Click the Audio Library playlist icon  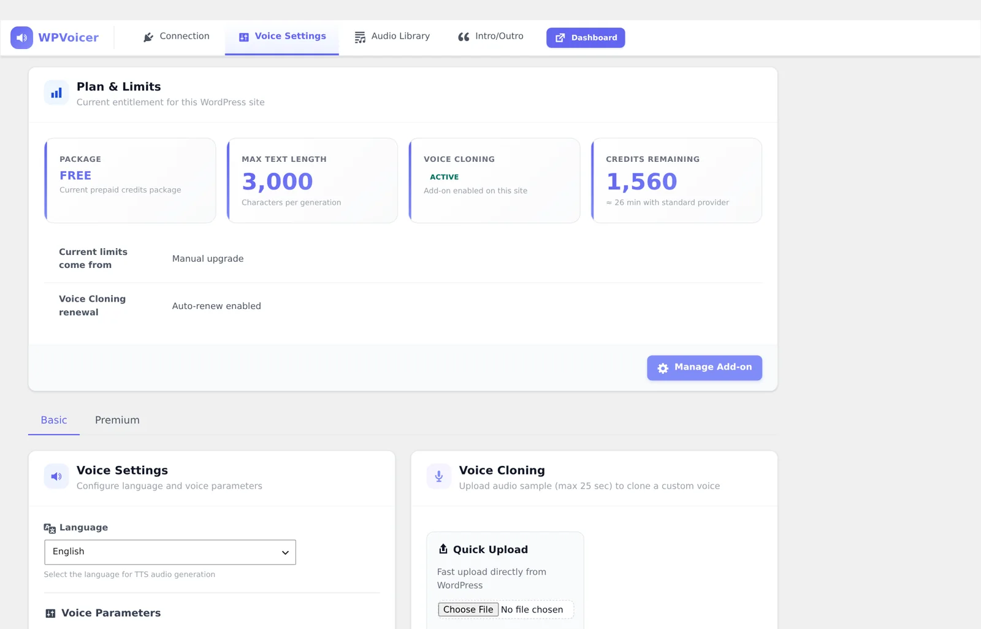pos(360,37)
